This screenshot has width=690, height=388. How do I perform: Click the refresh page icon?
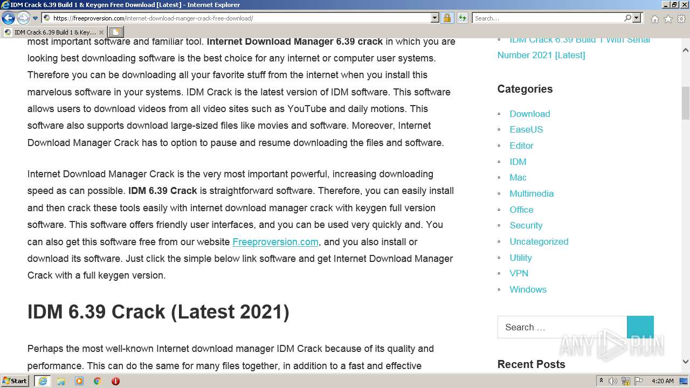pos(462,18)
